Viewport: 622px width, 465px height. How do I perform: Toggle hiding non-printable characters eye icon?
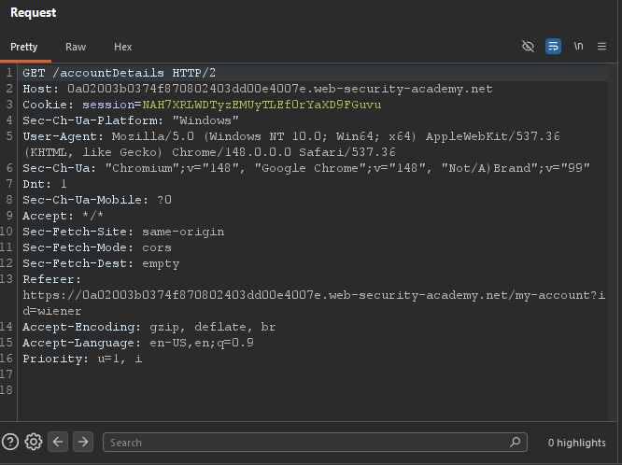[528, 47]
